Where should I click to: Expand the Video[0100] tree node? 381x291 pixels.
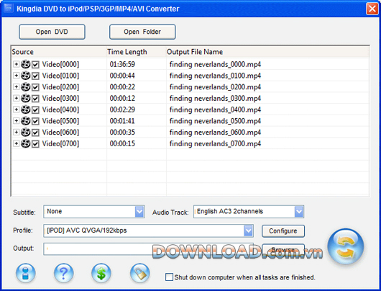16,76
